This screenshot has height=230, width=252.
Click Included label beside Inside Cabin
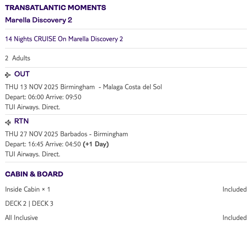click(x=235, y=189)
